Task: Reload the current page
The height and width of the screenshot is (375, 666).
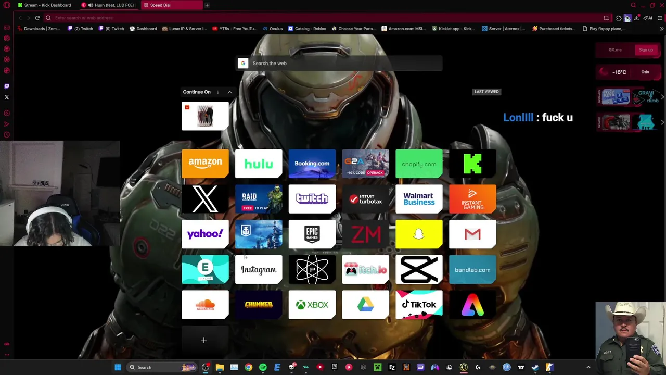Action: tap(37, 18)
